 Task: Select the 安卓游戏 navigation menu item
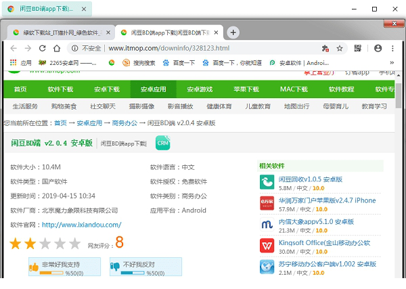(200, 89)
